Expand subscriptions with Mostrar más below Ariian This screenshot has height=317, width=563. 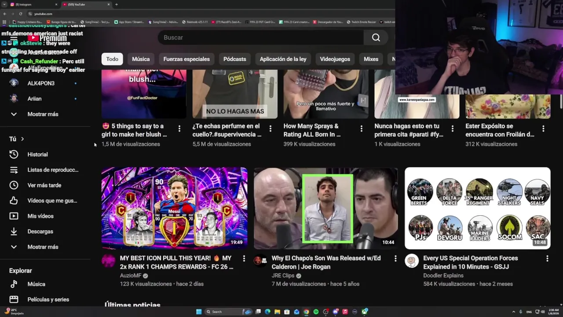[x=43, y=114]
